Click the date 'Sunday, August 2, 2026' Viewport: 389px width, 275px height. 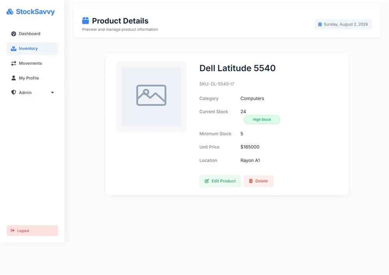tap(346, 24)
